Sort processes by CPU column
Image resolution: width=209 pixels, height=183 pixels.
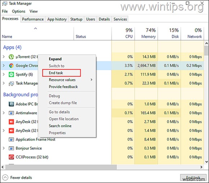point(123,33)
